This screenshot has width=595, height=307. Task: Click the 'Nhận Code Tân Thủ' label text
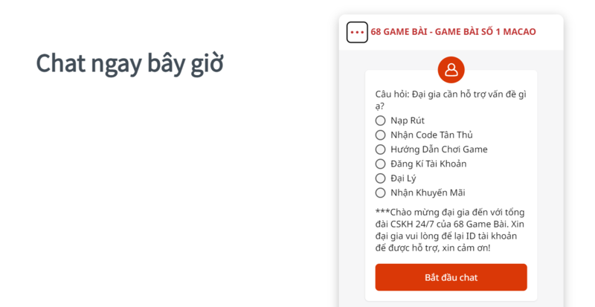tap(431, 135)
